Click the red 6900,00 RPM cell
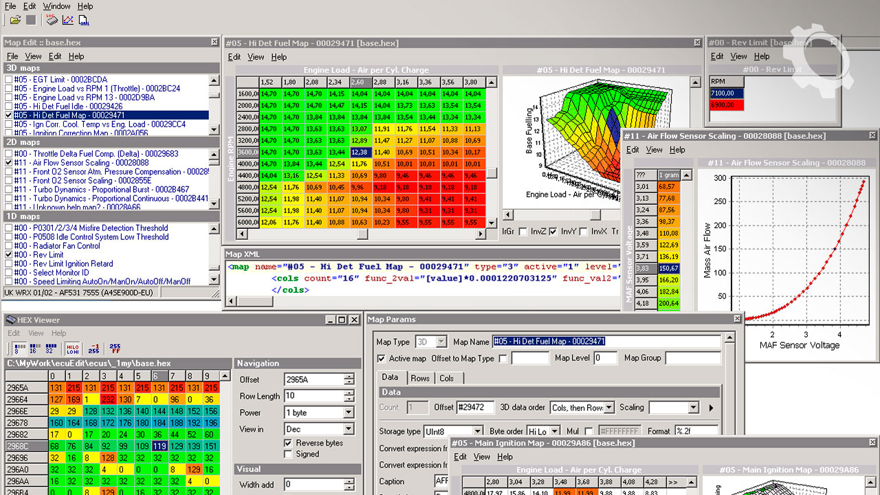The height and width of the screenshot is (495, 880). click(727, 105)
